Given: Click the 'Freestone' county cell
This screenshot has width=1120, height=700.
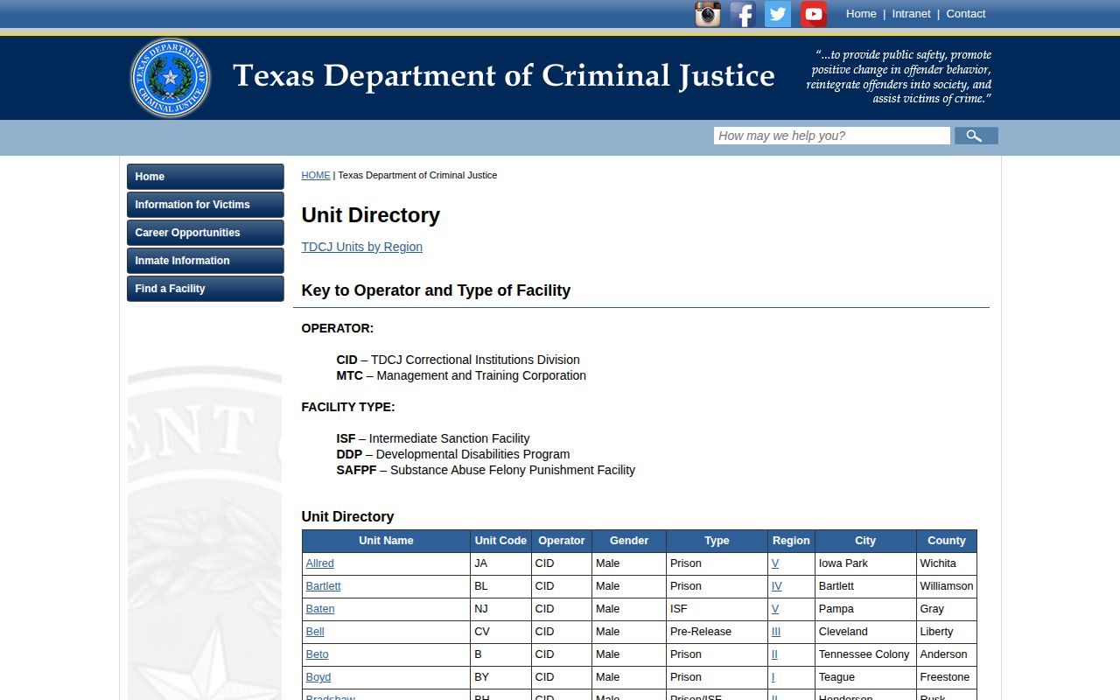Looking at the screenshot, I should [x=945, y=677].
